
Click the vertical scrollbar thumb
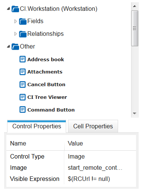click(135, 28)
